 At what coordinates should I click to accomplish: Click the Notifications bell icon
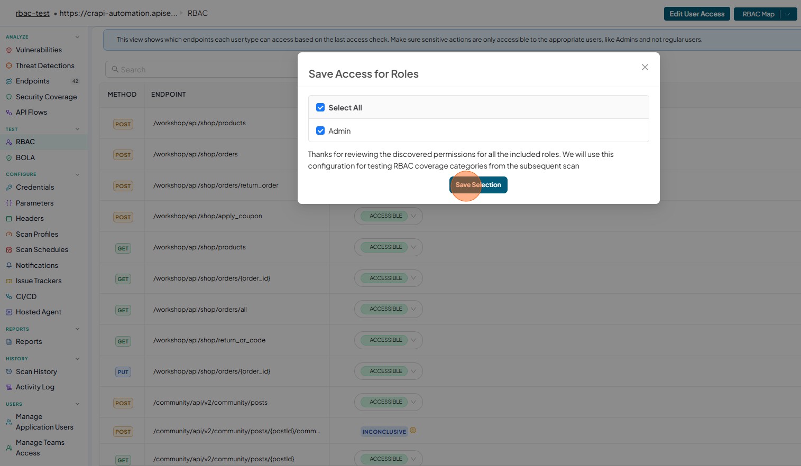pos(9,265)
